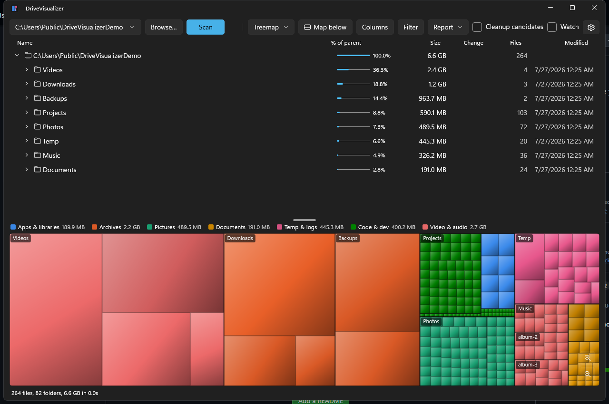This screenshot has width=609, height=404.
Task: Click the 36.3% Videos percentage bar
Action: (353, 70)
